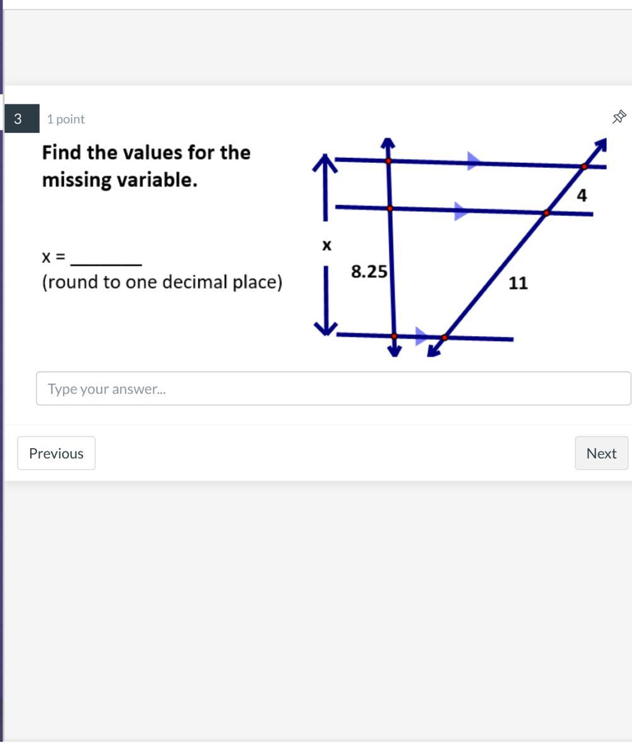Advance with the Next button
Viewport: 632px width, 755px height.
tap(601, 453)
